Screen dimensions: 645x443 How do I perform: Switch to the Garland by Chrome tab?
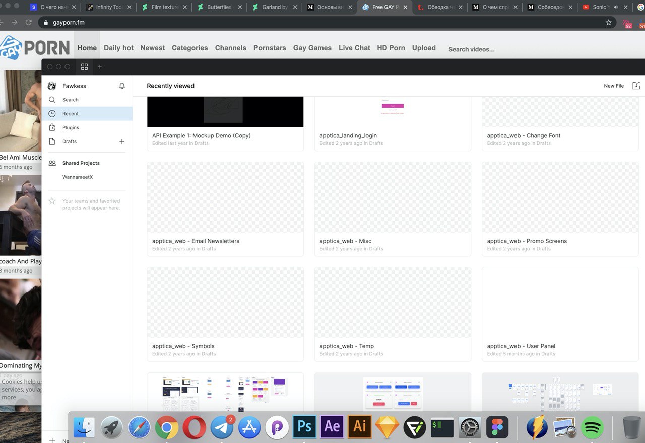click(x=275, y=7)
